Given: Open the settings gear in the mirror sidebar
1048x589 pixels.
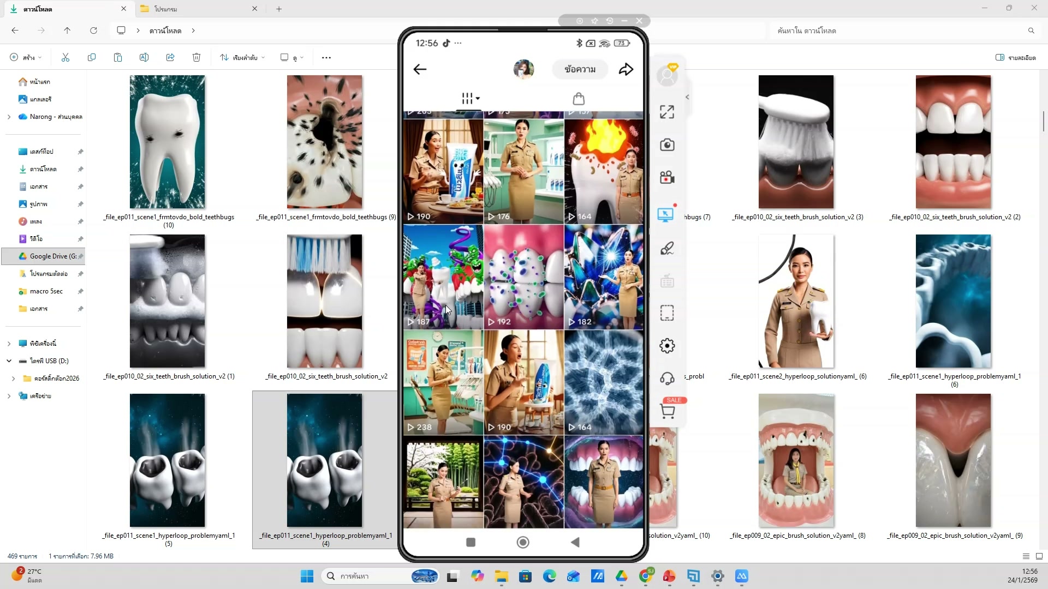Looking at the screenshot, I should coord(667,346).
